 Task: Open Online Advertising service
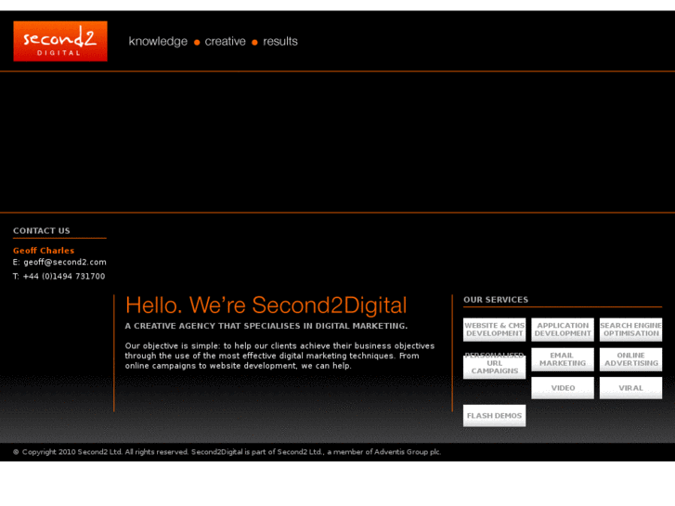coord(630,359)
